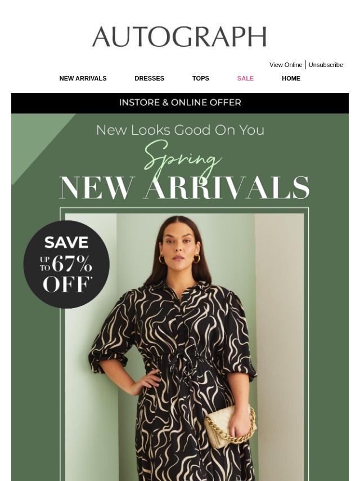
Task: Open the NEW ARRIVALS menu item
Action: tap(83, 78)
